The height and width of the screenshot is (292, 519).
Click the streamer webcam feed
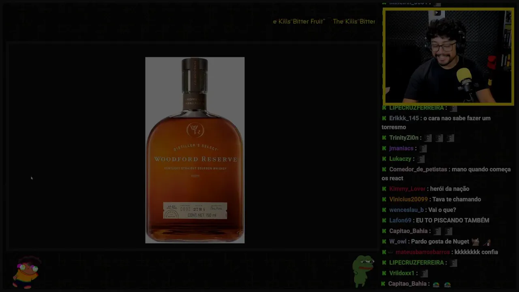[448, 57]
